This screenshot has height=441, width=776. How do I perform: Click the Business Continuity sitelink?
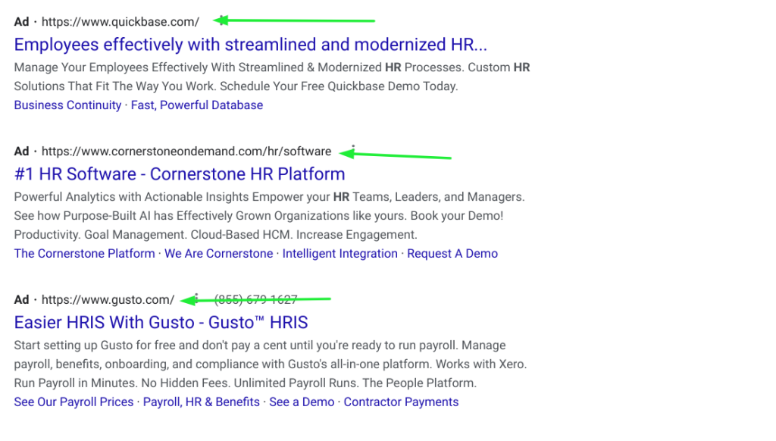pos(67,105)
